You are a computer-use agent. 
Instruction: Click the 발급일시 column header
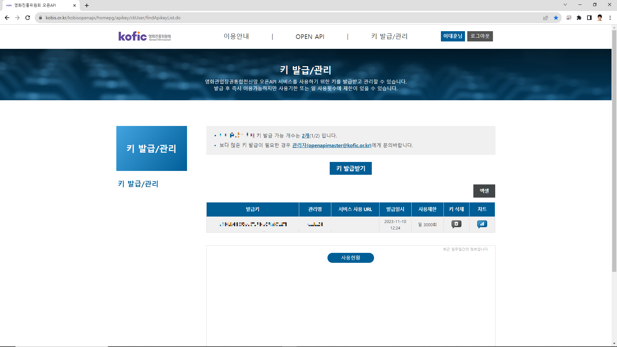(395, 209)
